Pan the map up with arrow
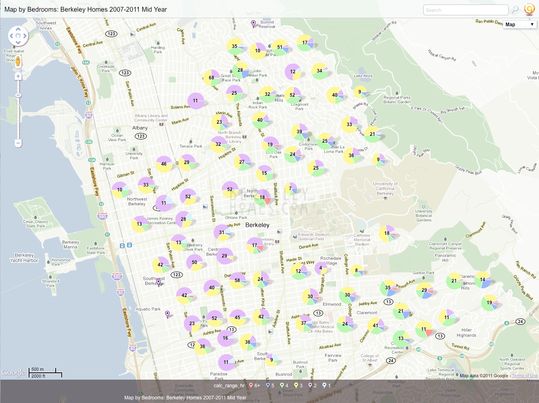The width and height of the screenshot is (539, 403). coord(18,29)
